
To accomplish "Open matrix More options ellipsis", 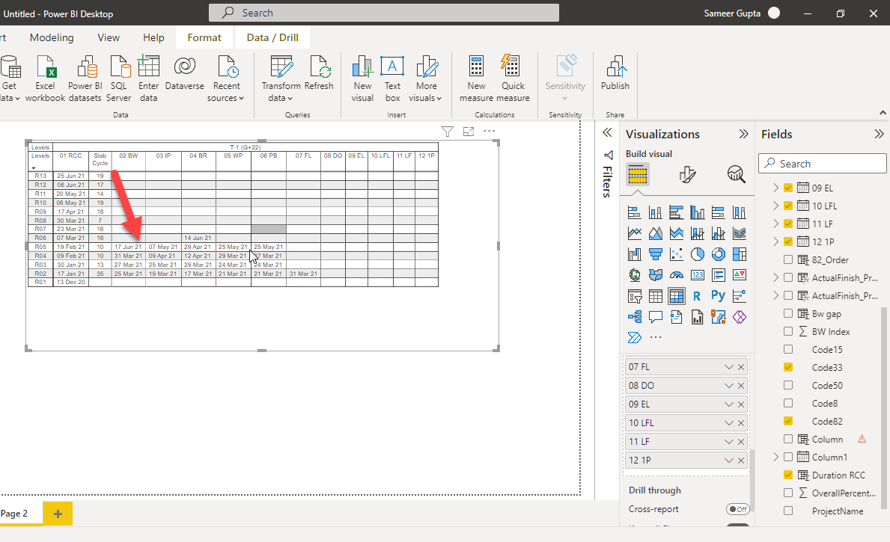I will [x=490, y=131].
